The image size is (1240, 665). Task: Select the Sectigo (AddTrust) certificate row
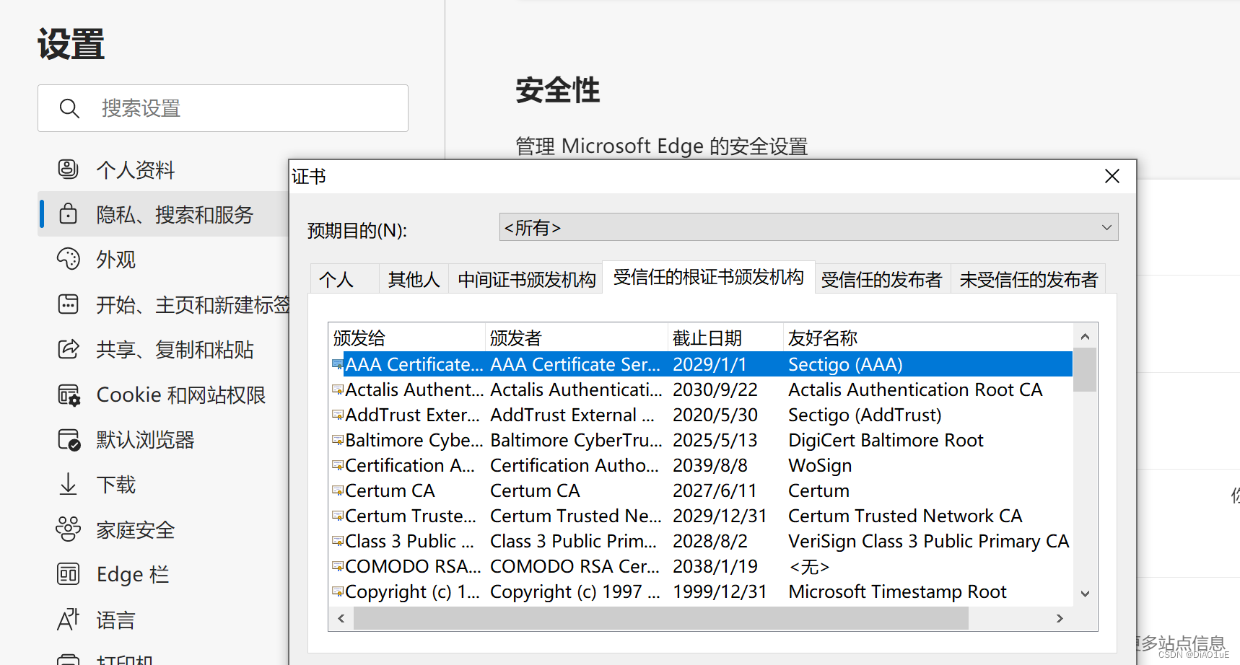click(x=702, y=415)
